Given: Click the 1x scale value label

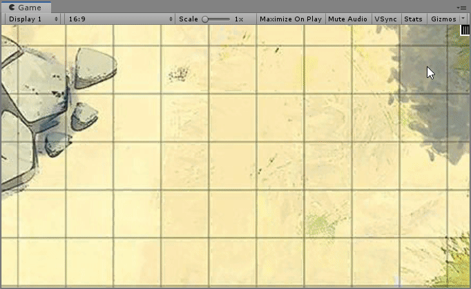Looking at the screenshot, I should (239, 19).
